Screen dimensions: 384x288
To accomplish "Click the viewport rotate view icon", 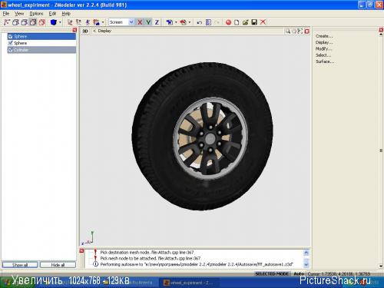I will (294, 31).
